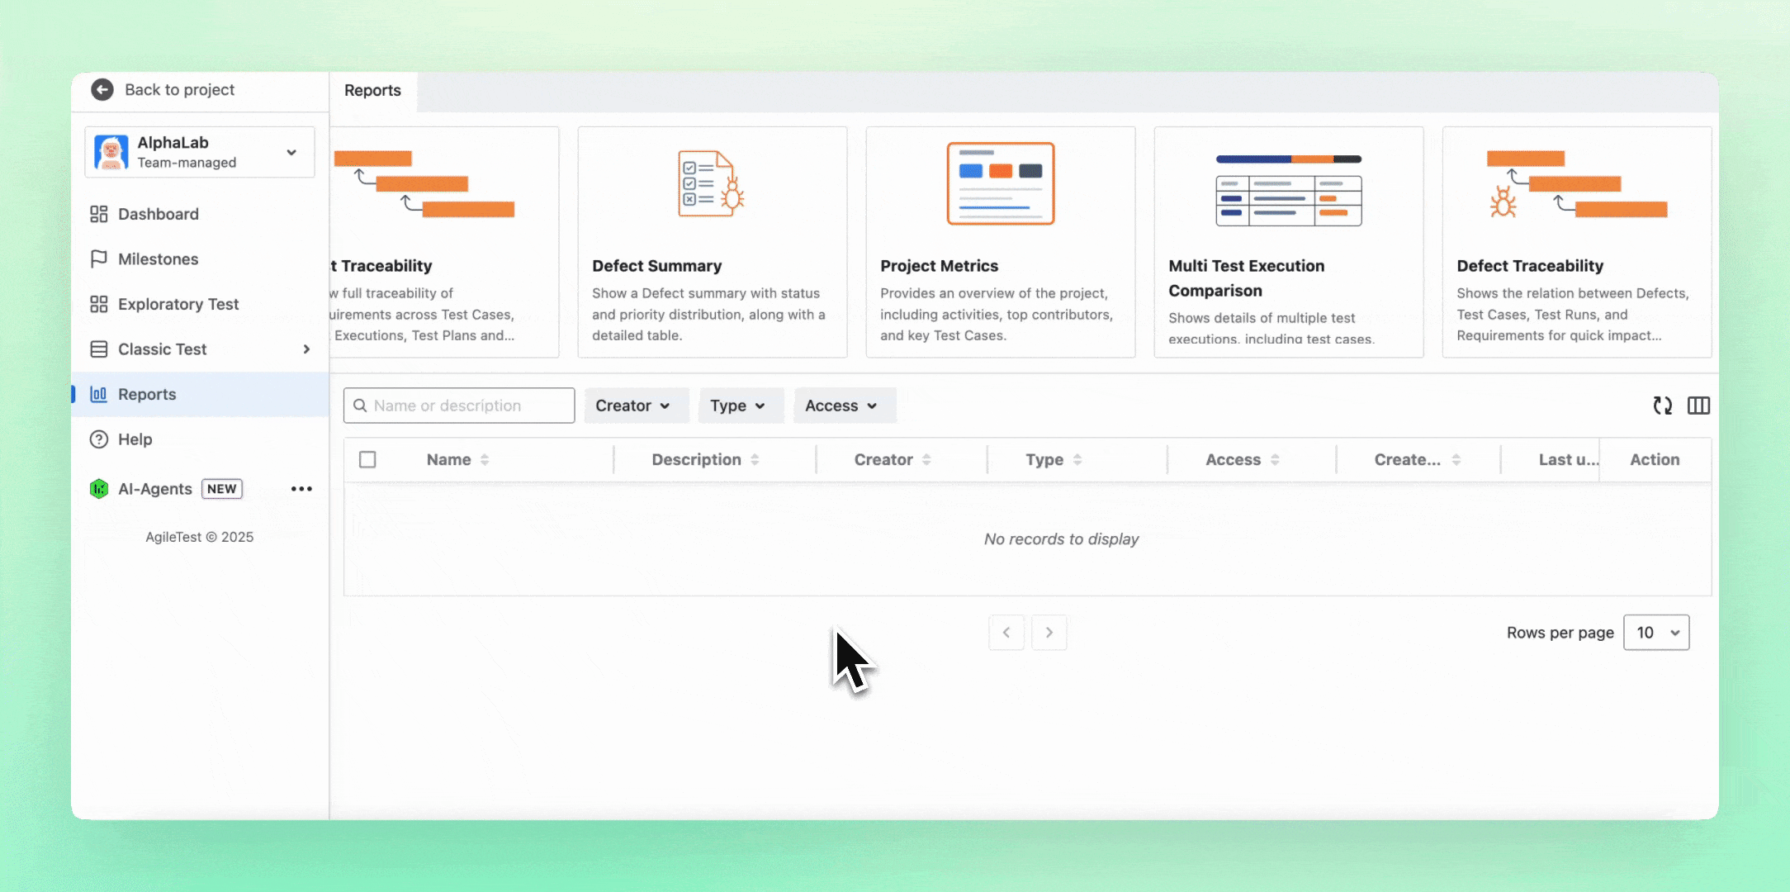1790x892 pixels.
Task: Go to next page of results
Action: click(1049, 633)
